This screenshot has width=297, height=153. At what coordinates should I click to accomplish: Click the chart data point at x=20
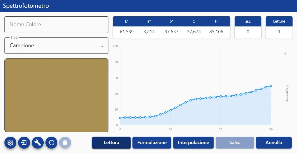point(221,96)
